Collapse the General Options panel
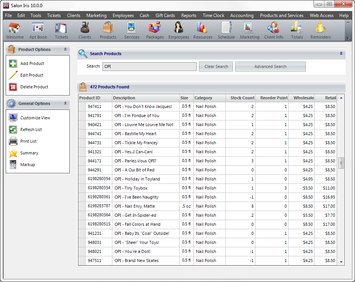The height and width of the screenshot is (282, 355). (65, 103)
